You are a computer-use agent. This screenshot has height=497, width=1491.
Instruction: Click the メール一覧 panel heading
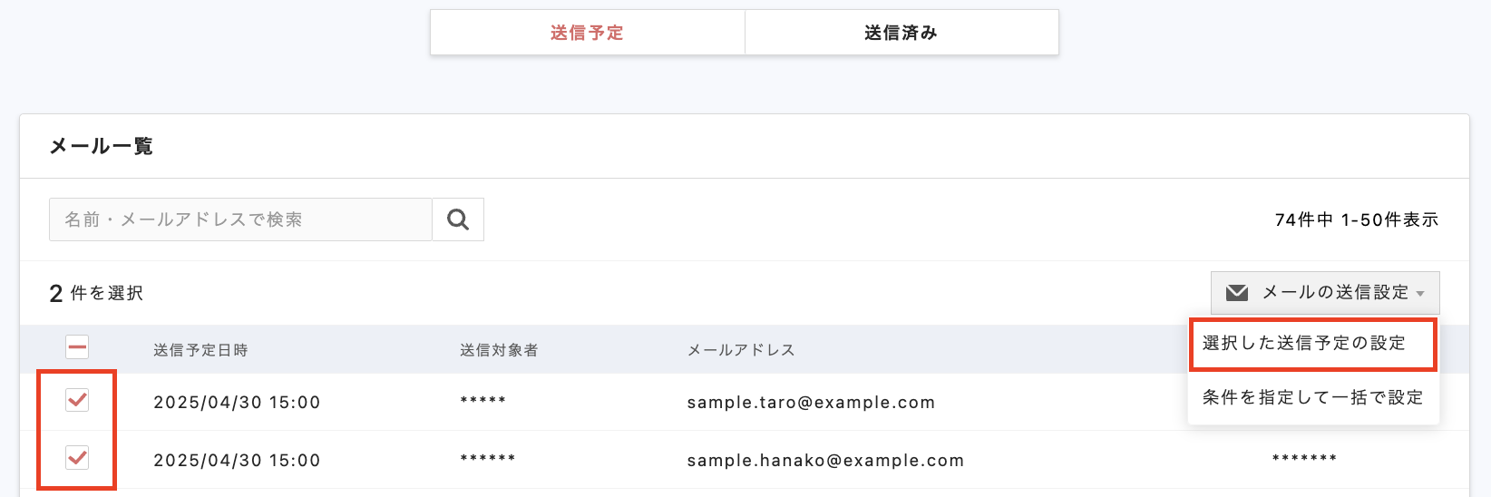click(101, 146)
